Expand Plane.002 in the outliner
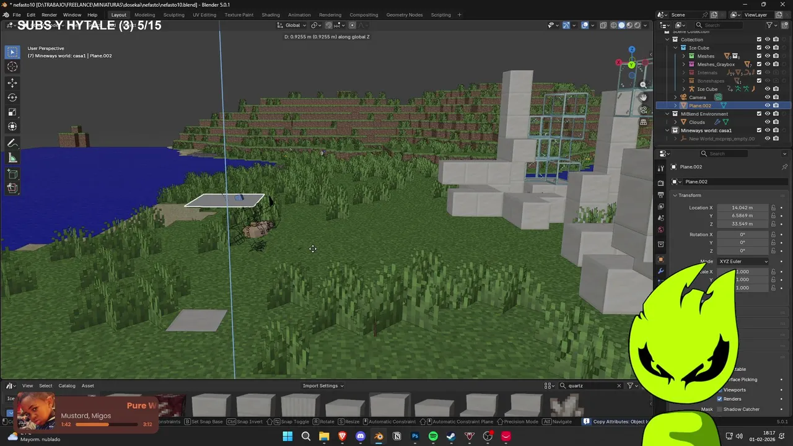Screen dimensions: 793x446 [x=675, y=105]
